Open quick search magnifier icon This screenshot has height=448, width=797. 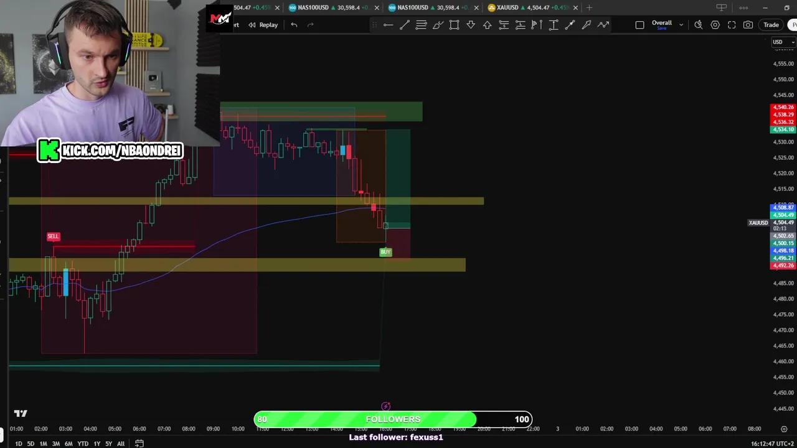[698, 25]
